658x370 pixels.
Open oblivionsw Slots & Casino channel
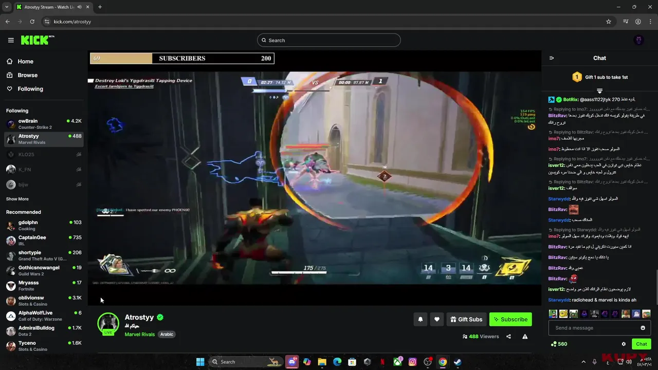coord(44,301)
